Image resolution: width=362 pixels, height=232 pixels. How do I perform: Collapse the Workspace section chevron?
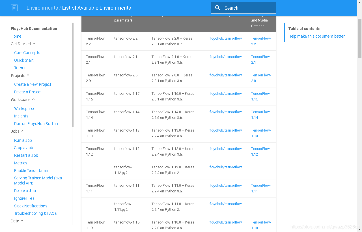pyautogui.click(x=33, y=99)
